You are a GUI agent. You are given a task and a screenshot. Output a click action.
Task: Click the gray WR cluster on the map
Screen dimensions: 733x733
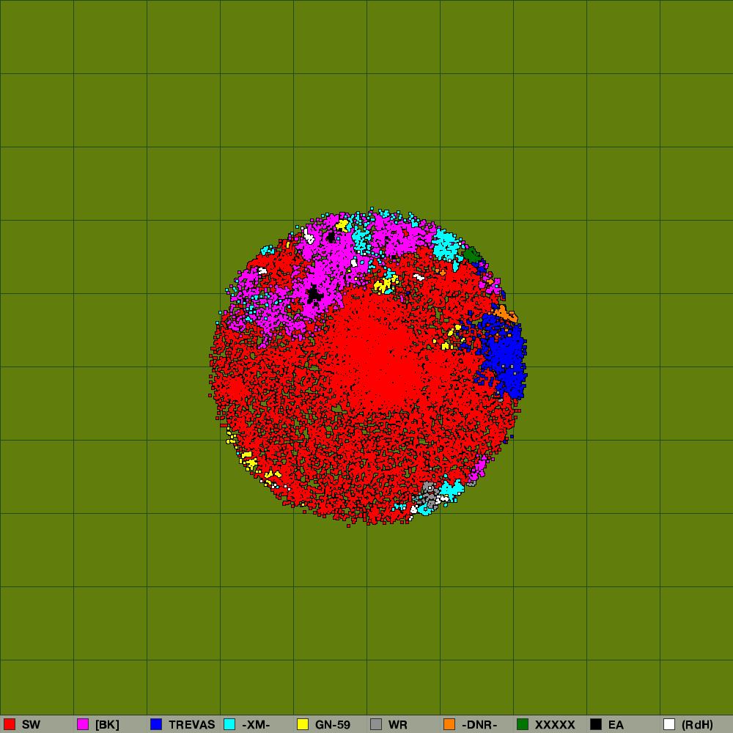click(x=429, y=495)
